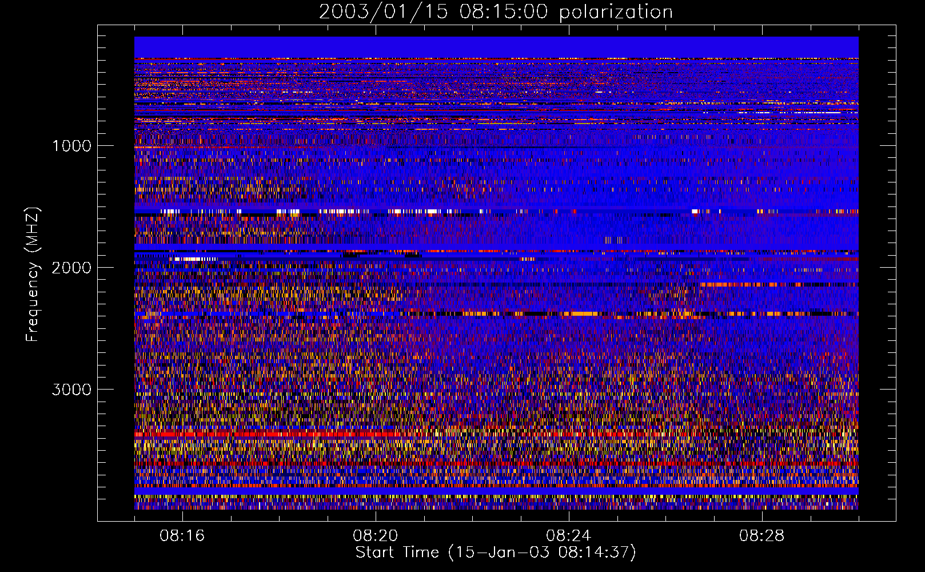
Task: Click the 1000 frequency tick label
Action: [72, 146]
